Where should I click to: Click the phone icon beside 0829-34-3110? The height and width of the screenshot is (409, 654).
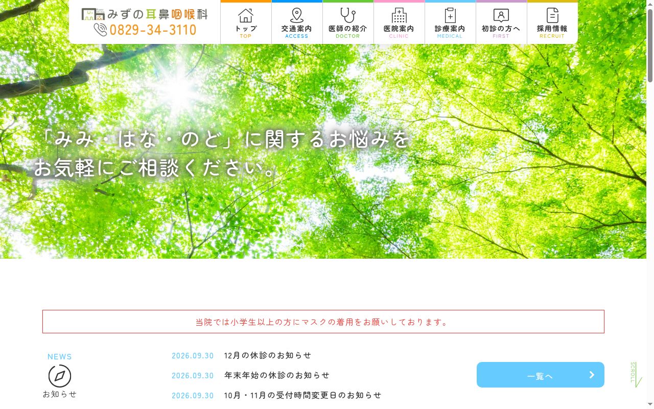(x=100, y=30)
